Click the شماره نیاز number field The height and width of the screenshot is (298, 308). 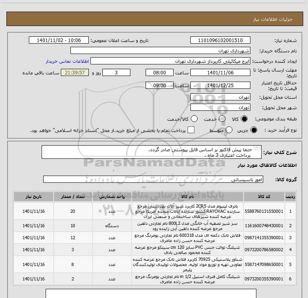coord(220,40)
